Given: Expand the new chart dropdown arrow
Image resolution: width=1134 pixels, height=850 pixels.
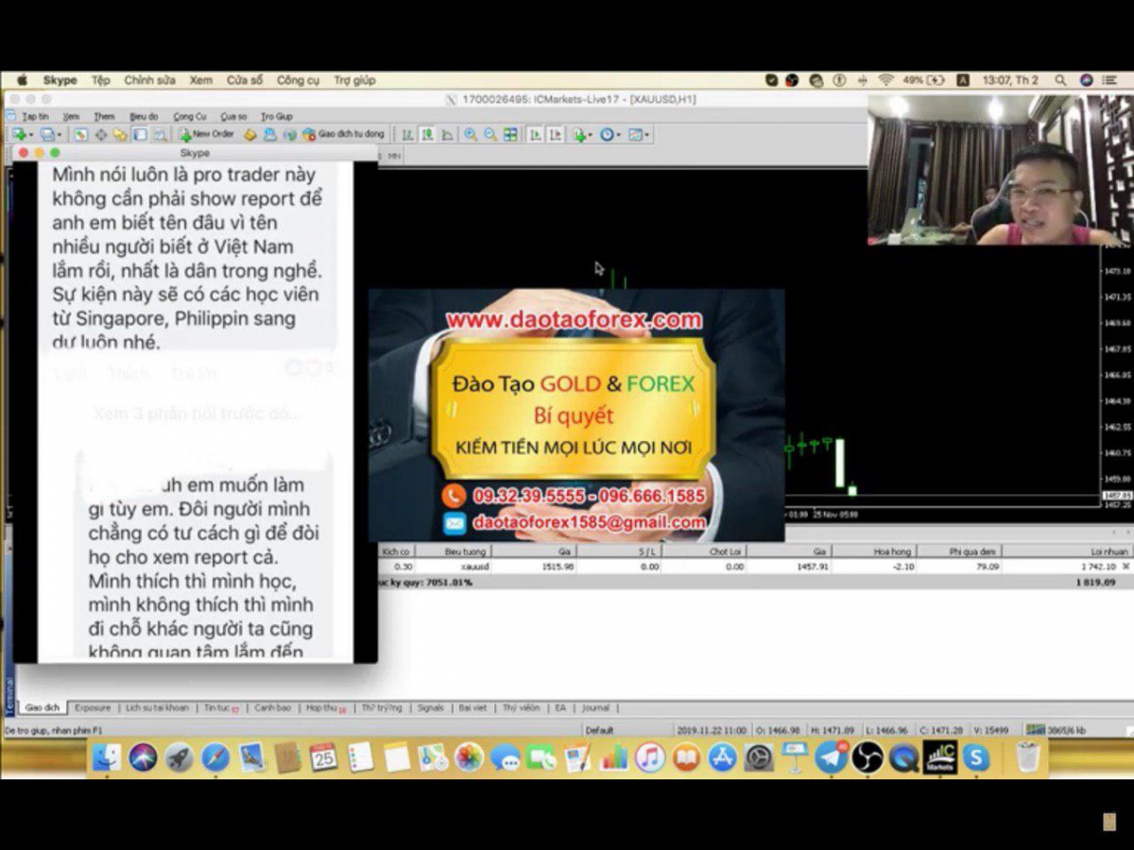Looking at the screenshot, I should coord(31,135).
